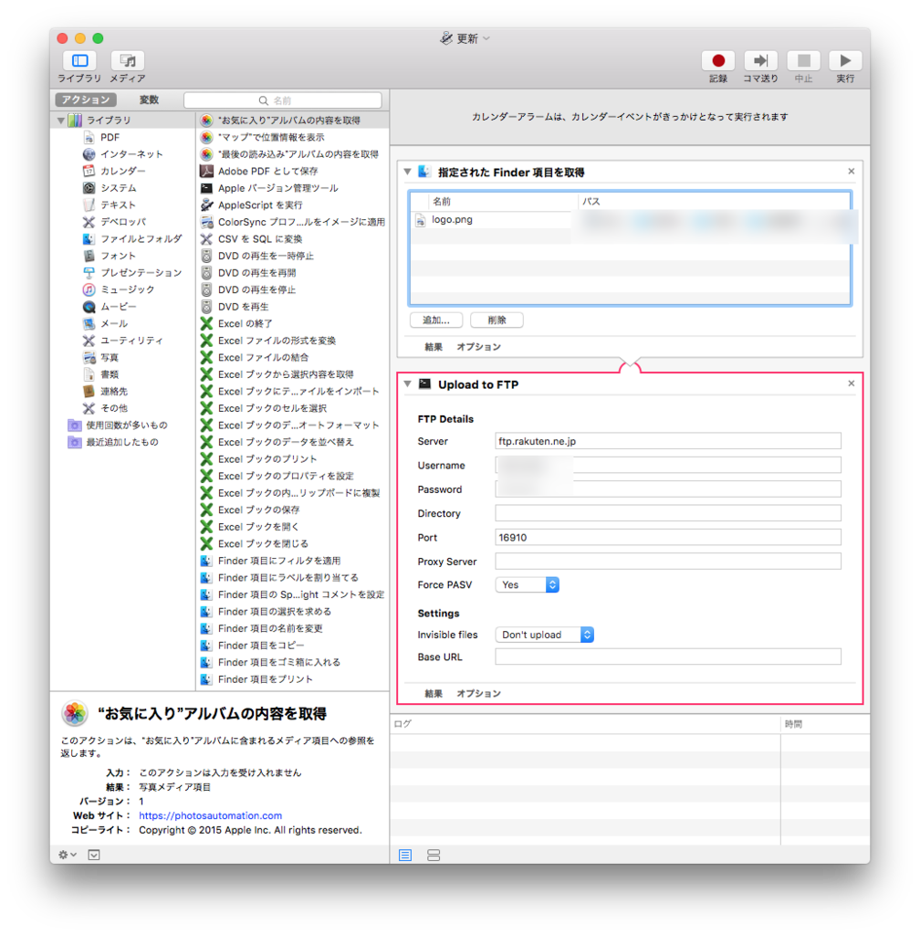This screenshot has width=920, height=935.
Task: Open the Invisible files dropdown
Action: click(545, 636)
